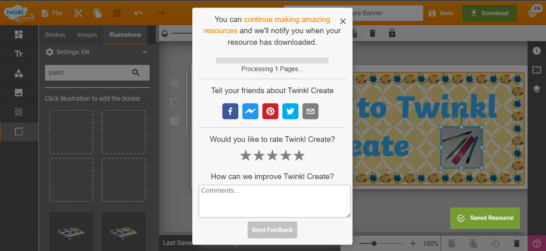546x251 pixels.
Task: Switch to the Strokes tab
Action: [x=55, y=35]
